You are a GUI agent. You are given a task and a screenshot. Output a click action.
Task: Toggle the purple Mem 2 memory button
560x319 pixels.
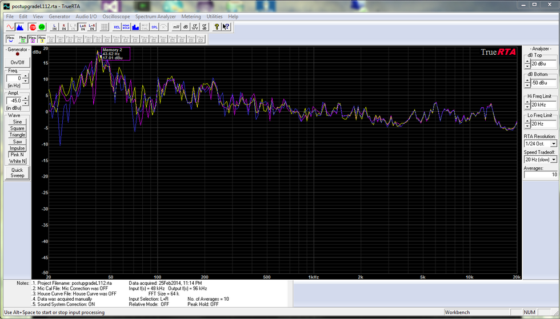[33, 39]
